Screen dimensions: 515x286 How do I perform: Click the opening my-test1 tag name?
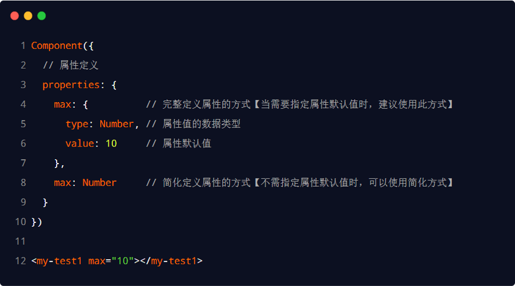59,261
